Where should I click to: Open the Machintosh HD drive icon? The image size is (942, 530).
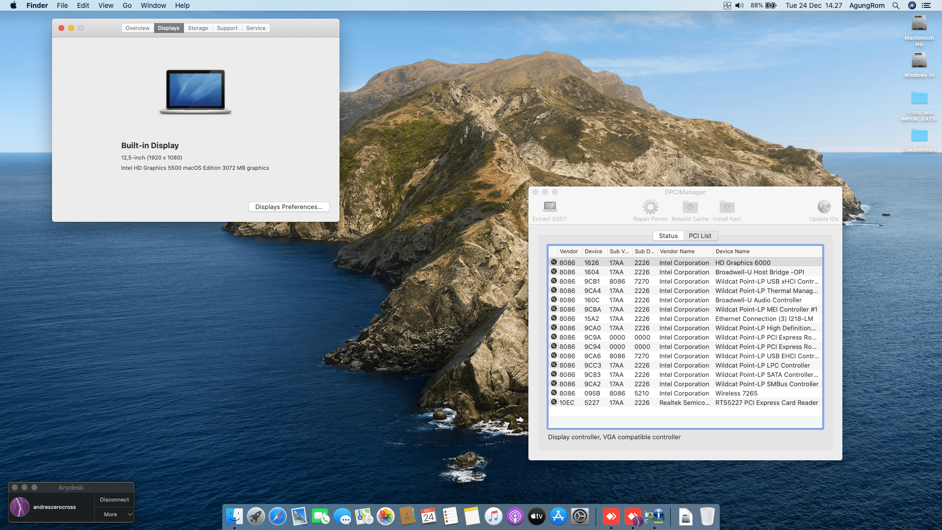(x=919, y=24)
